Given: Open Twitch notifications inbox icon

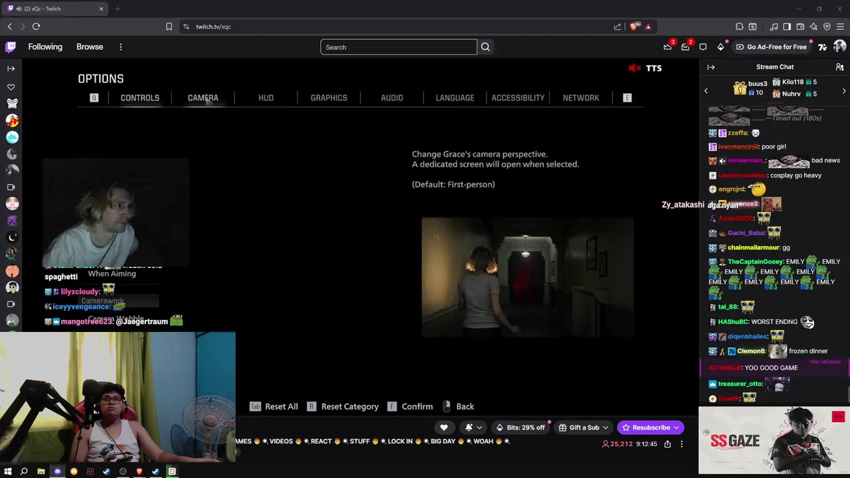Looking at the screenshot, I should (x=685, y=47).
